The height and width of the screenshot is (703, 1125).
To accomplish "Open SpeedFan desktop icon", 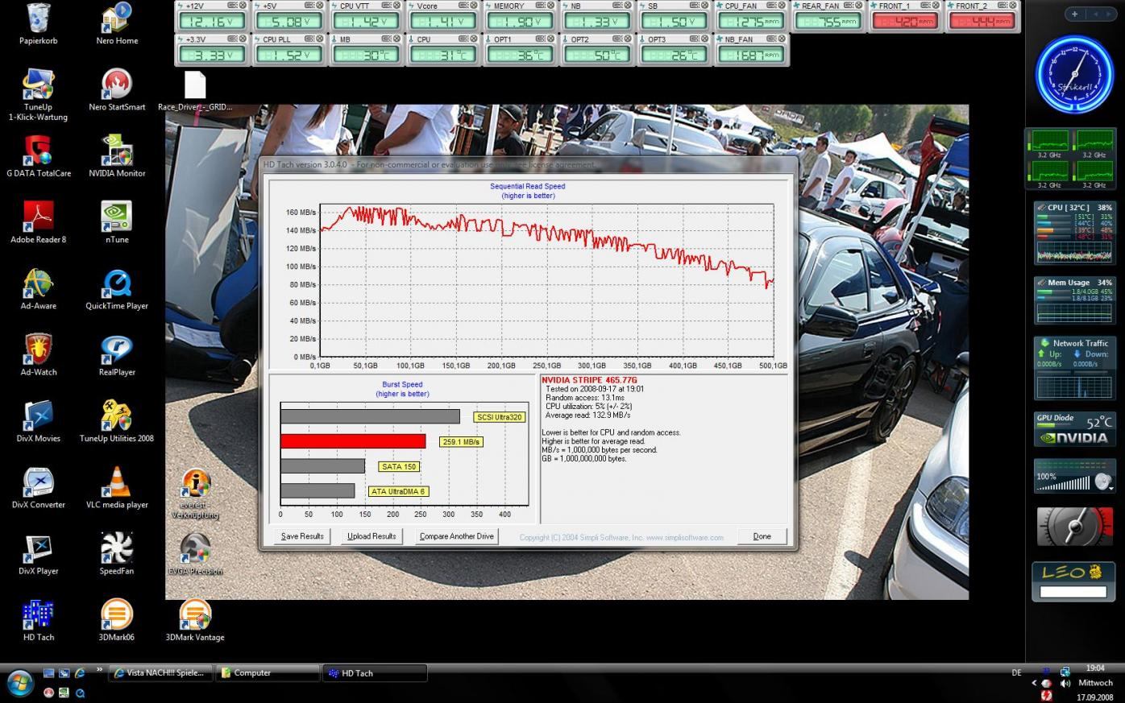I will 117,554.
